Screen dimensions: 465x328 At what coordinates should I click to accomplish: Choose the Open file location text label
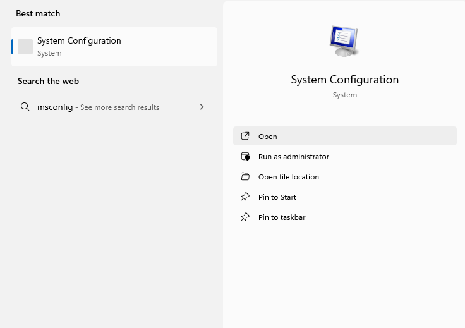[289, 177]
